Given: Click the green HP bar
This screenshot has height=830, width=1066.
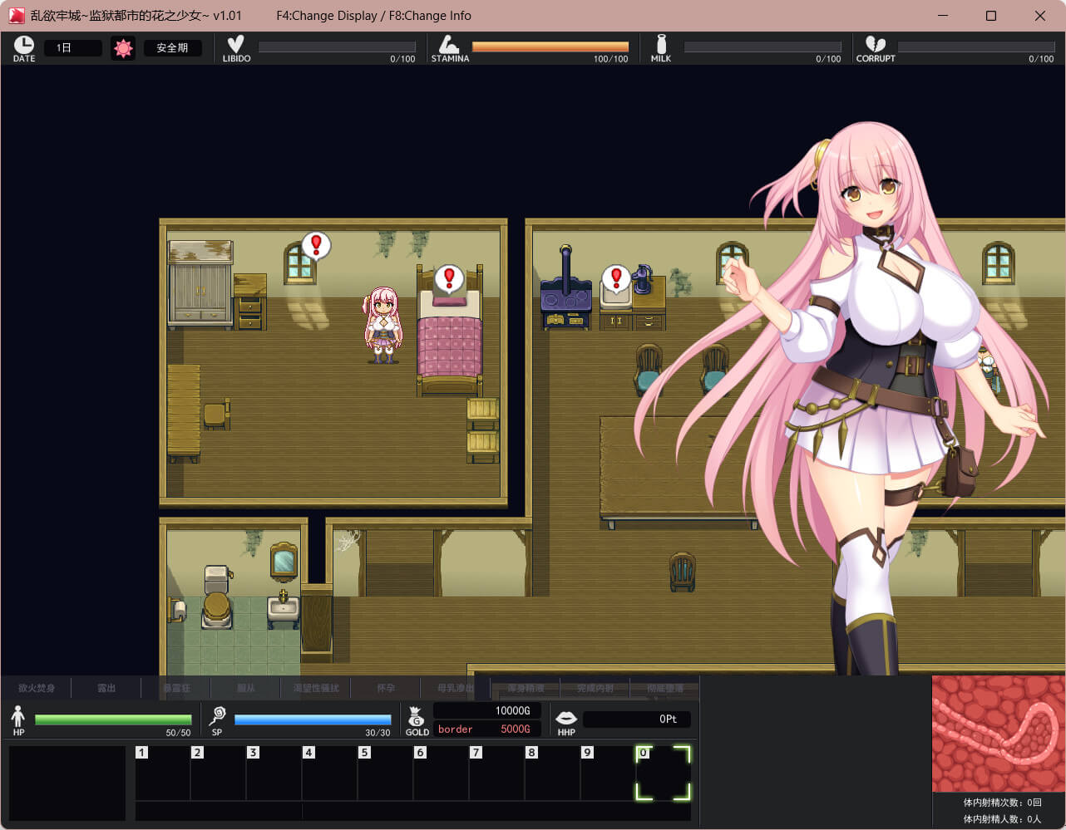Looking at the screenshot, I should click(x=113, y=719).
